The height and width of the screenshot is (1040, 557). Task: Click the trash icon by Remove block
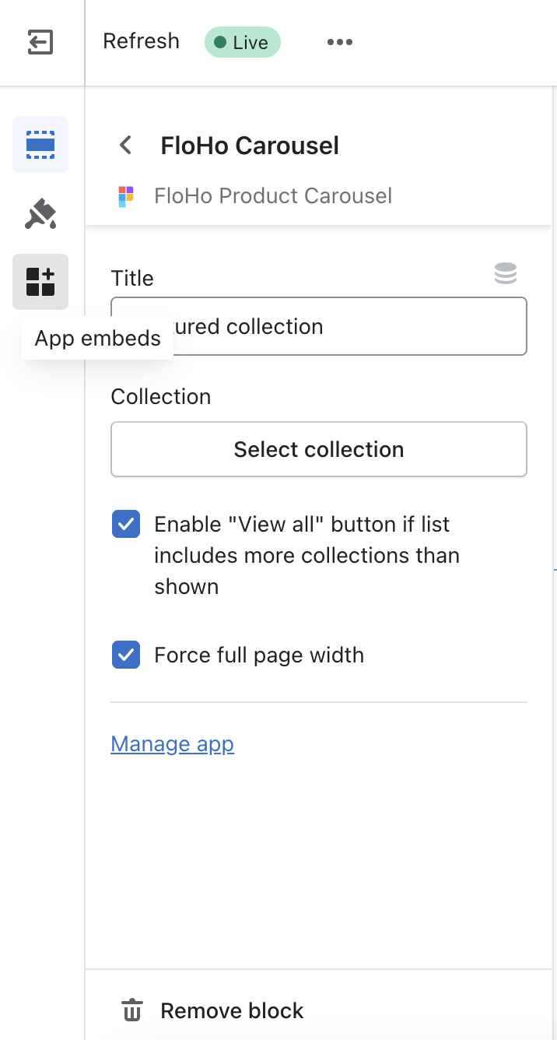[x=132, y=1010]
